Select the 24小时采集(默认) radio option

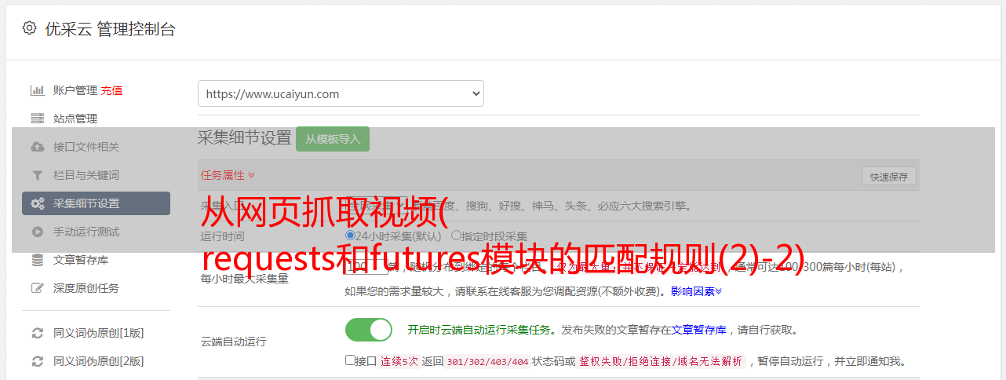(x=350, y=235)
